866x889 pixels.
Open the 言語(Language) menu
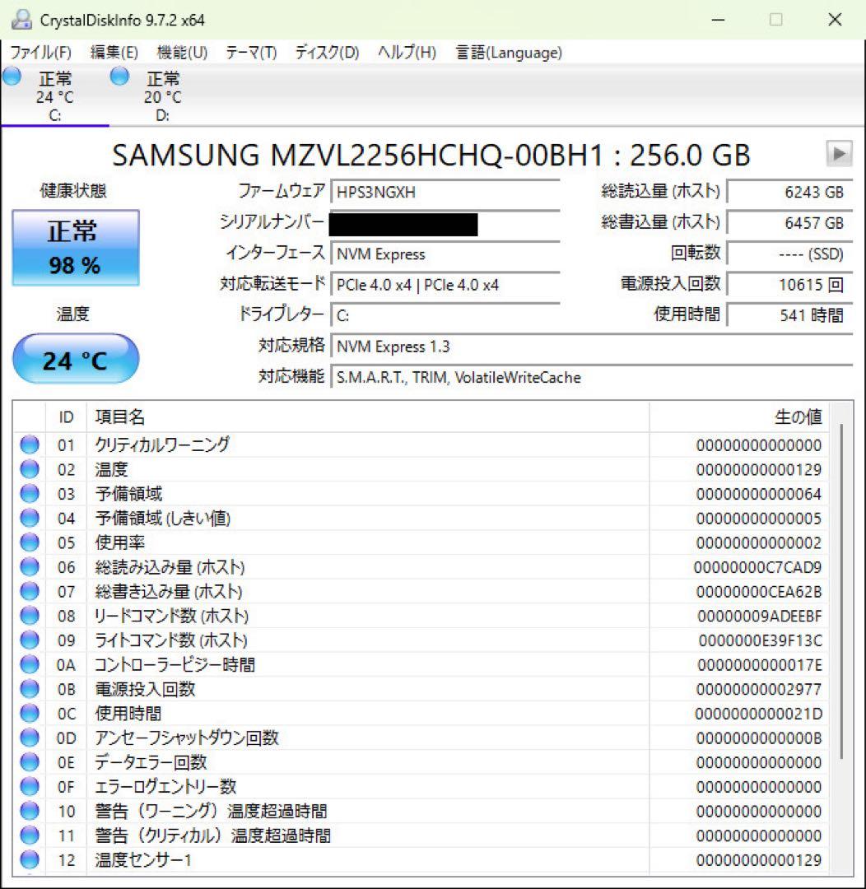(x=506, y=52)
